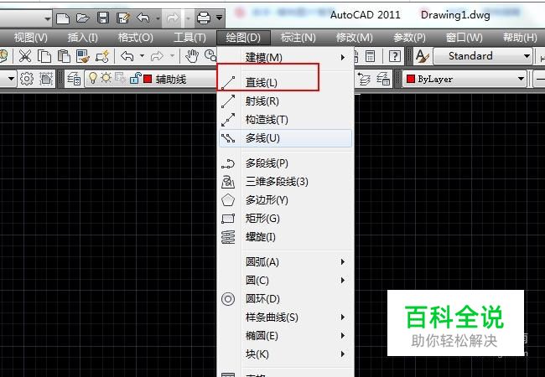545x377 pixels.
Task: Expand the 样条曲线(S) spline submenu
Action: pos(286,318)
